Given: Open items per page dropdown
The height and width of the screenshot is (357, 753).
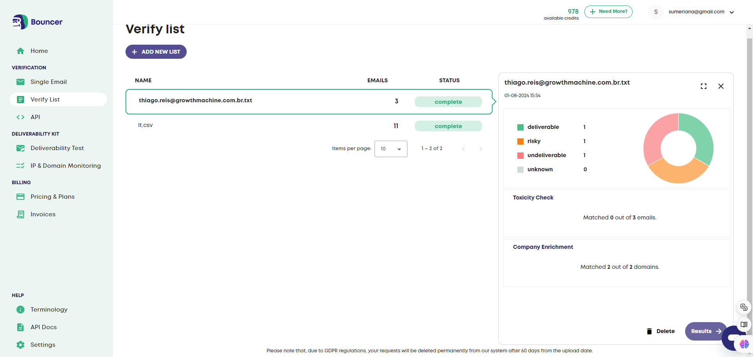Looking at the screenshot, I should click(391, 149).
